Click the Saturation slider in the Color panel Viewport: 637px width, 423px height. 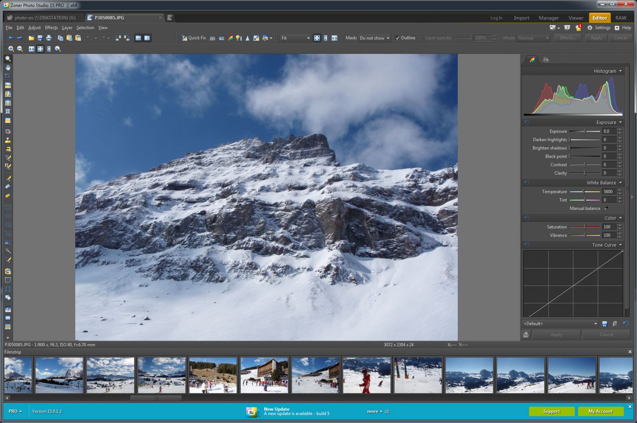[x=584, y=227]
